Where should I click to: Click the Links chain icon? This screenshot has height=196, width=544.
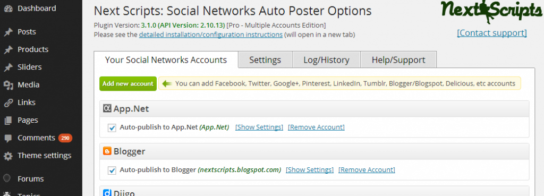click(8, 103)
